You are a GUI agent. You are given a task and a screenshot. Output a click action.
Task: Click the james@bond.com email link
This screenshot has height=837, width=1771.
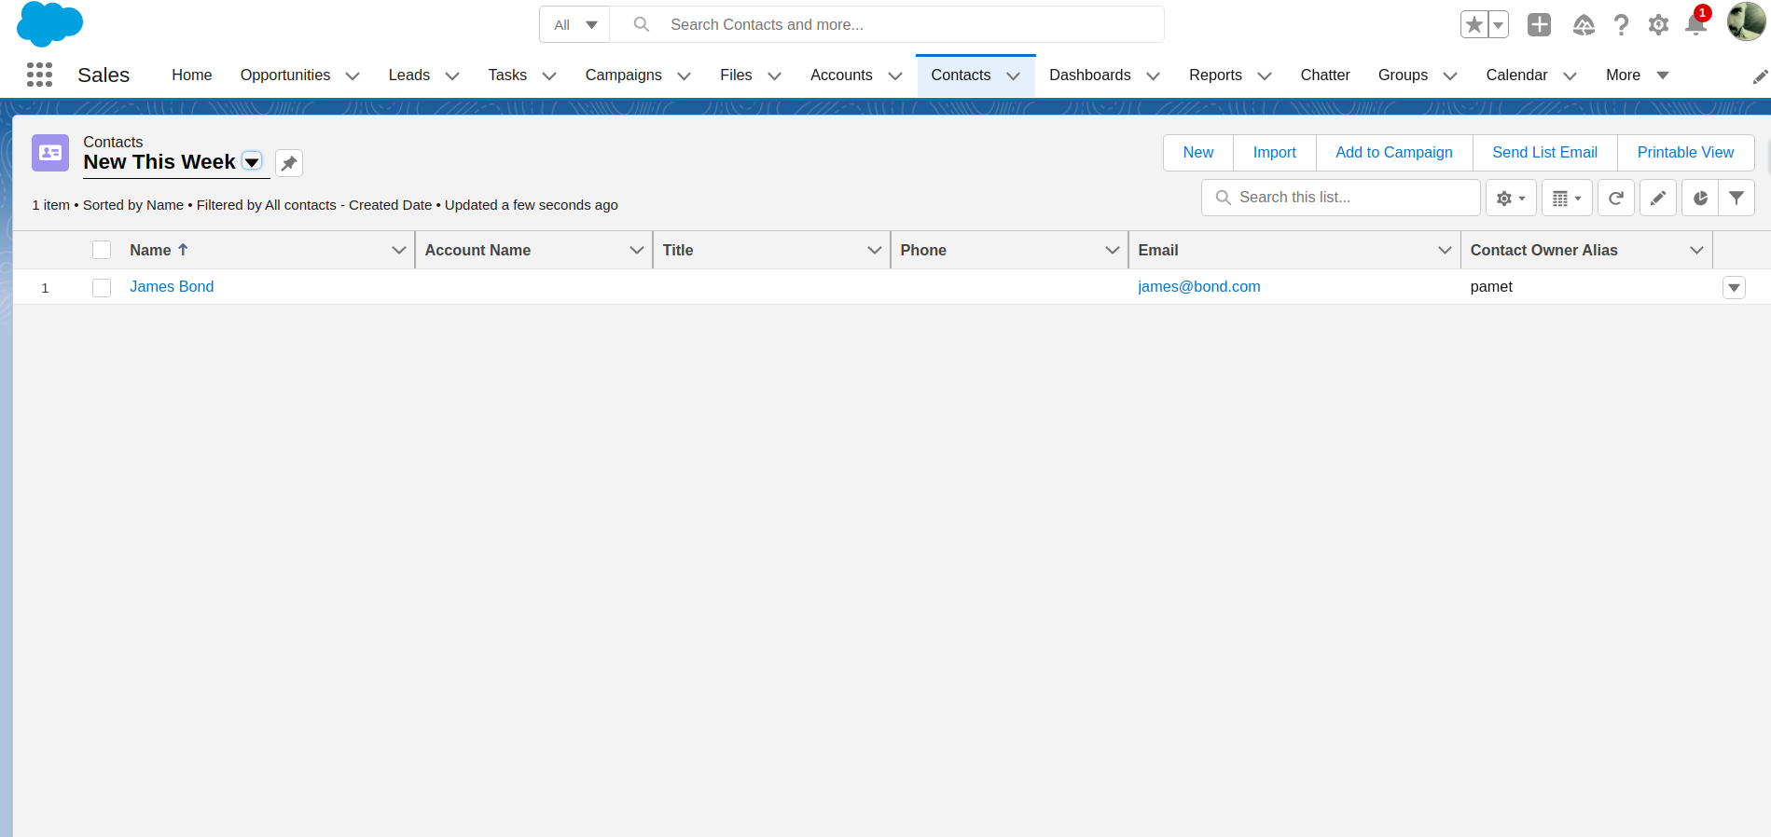point(1198,287)
